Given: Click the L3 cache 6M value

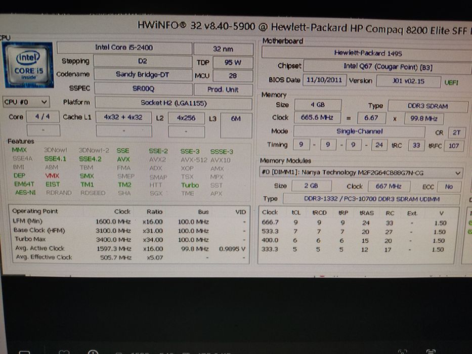Looking at the screenshot, I should point(236,125).
